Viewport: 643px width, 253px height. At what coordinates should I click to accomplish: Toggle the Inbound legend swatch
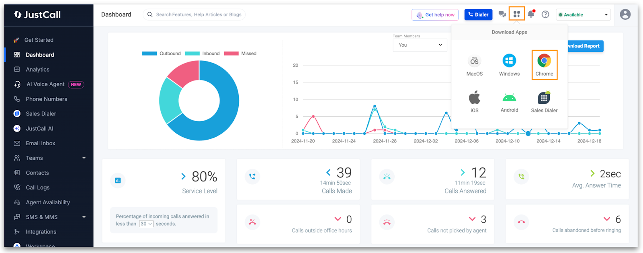192,53
